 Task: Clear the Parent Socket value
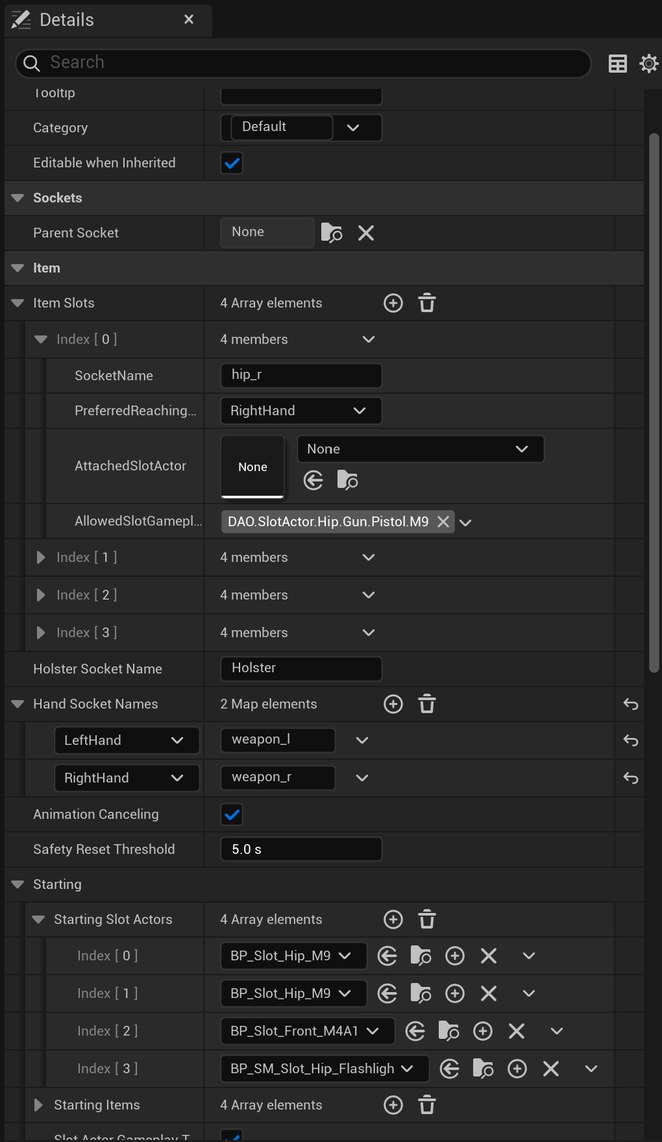(366, 233)
